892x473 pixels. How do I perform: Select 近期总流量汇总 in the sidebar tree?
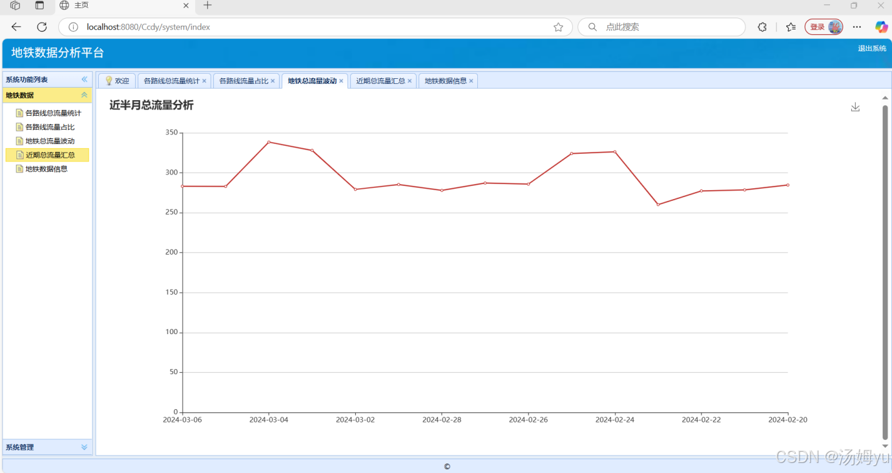(x=48, y=155)
